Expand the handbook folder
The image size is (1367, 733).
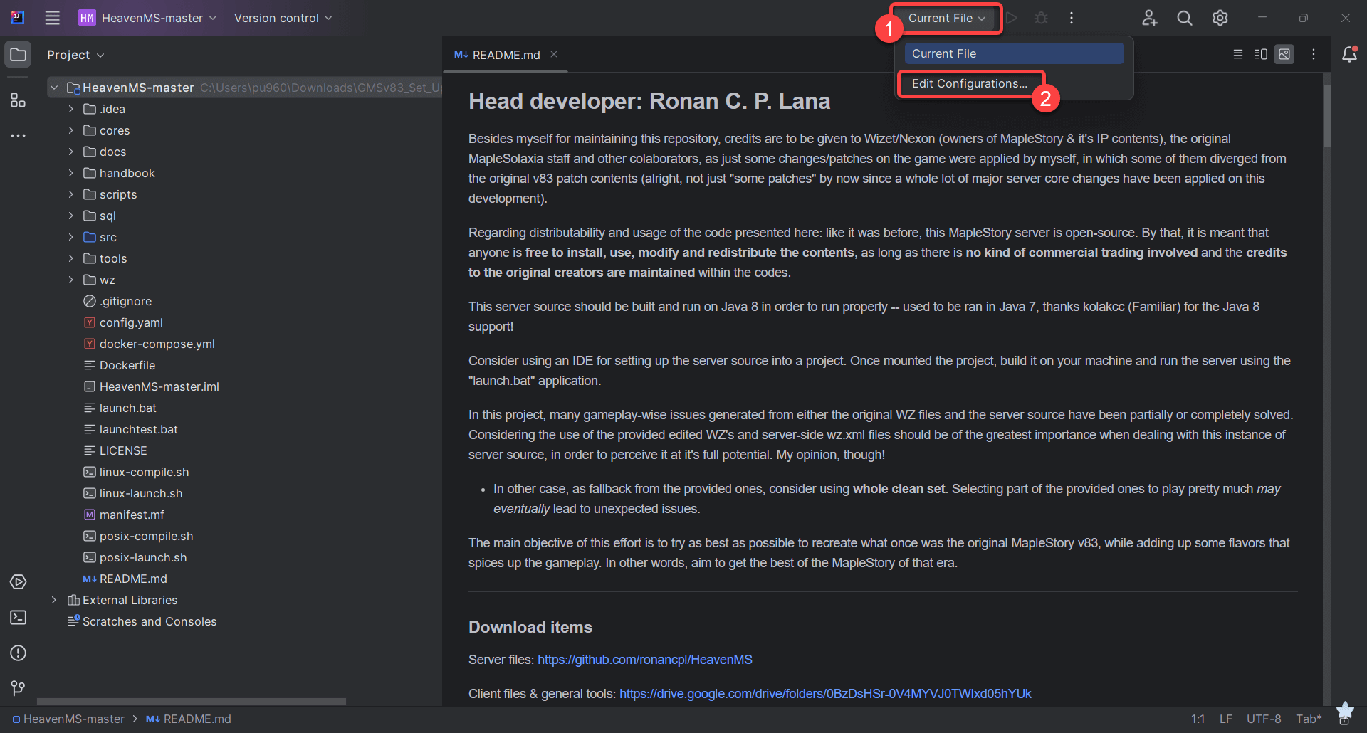(x=70, y=173)
